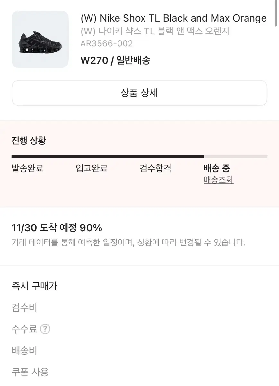Click the 배송비 row label
279x386 pixels.
tap(24, 351)
